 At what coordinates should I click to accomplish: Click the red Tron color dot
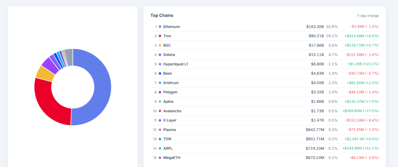(160, 36)
